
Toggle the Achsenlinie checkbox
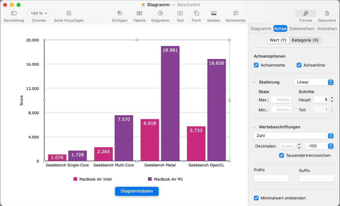coord(299,65)
